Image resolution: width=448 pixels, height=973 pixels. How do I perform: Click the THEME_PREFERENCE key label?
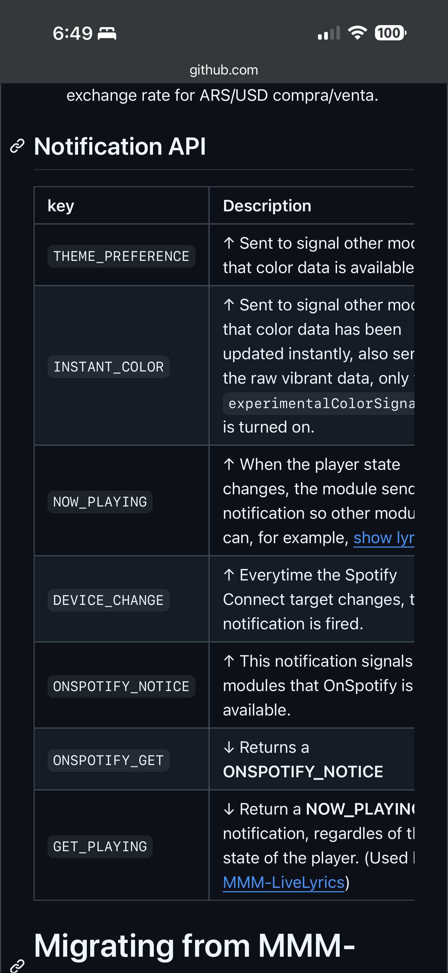pyautogui.click(x=121, y=256)
